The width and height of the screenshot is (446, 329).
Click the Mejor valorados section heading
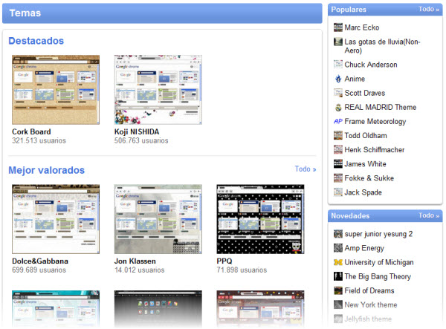(x=47, y=170)
